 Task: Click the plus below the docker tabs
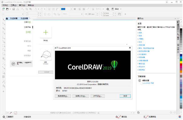pyautogui.click(x=178, y=58)
